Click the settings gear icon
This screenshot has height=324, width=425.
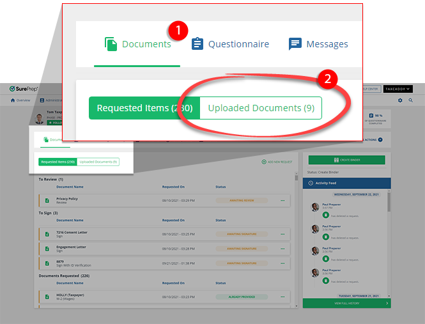400,100
